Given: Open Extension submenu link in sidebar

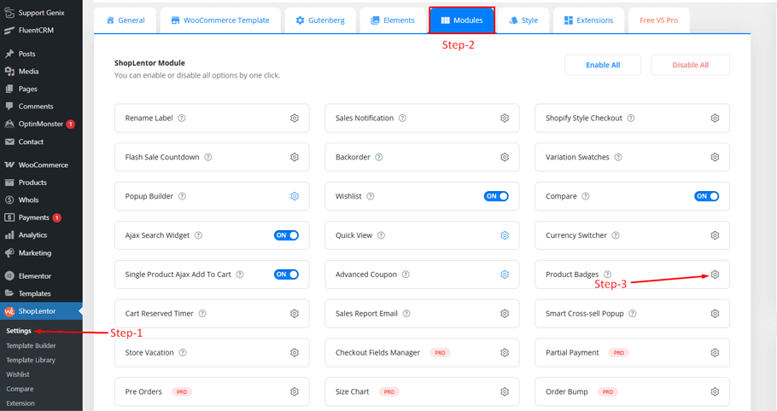Looking at the screenshot, I should [x=20, y=403].
